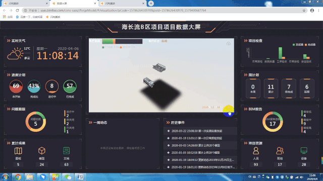Bookmark this page with the star icon
The width and height of the screenshot is (323, 181).
pyautogui.click(x=304, y=11)
